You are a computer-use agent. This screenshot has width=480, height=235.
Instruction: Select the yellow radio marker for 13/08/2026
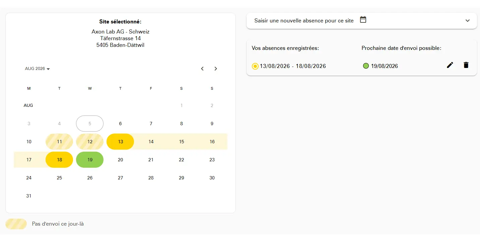point(255,66)
